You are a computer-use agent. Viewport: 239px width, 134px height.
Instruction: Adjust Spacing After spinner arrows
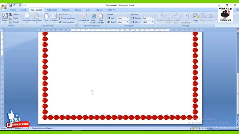click(x=153, y=22)
